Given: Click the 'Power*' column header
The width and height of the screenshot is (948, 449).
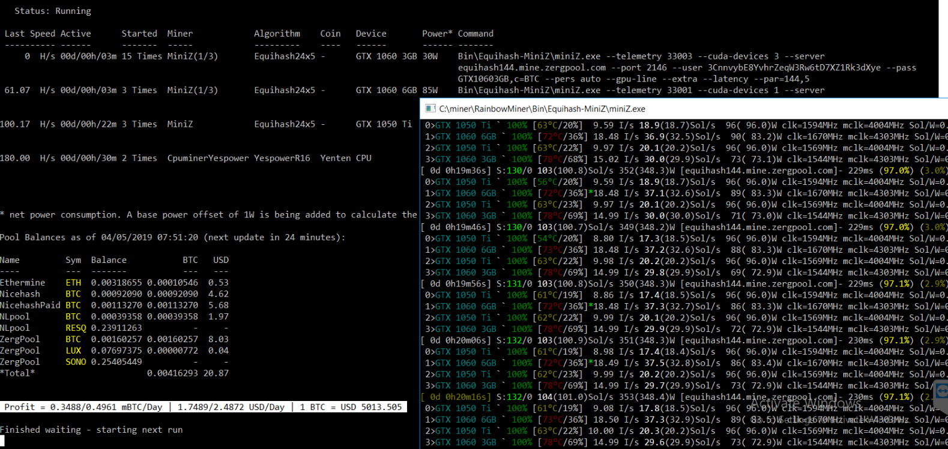Looking at the screenshot, I should 437,34.
